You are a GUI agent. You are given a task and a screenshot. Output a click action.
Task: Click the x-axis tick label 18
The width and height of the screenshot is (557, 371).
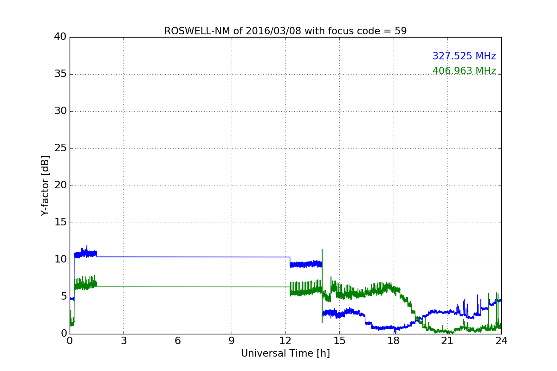click(x=393, y=341)
